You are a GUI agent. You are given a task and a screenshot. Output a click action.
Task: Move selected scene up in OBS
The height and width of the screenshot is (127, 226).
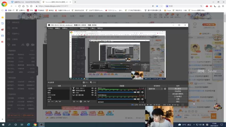click(x=56, y=102)
